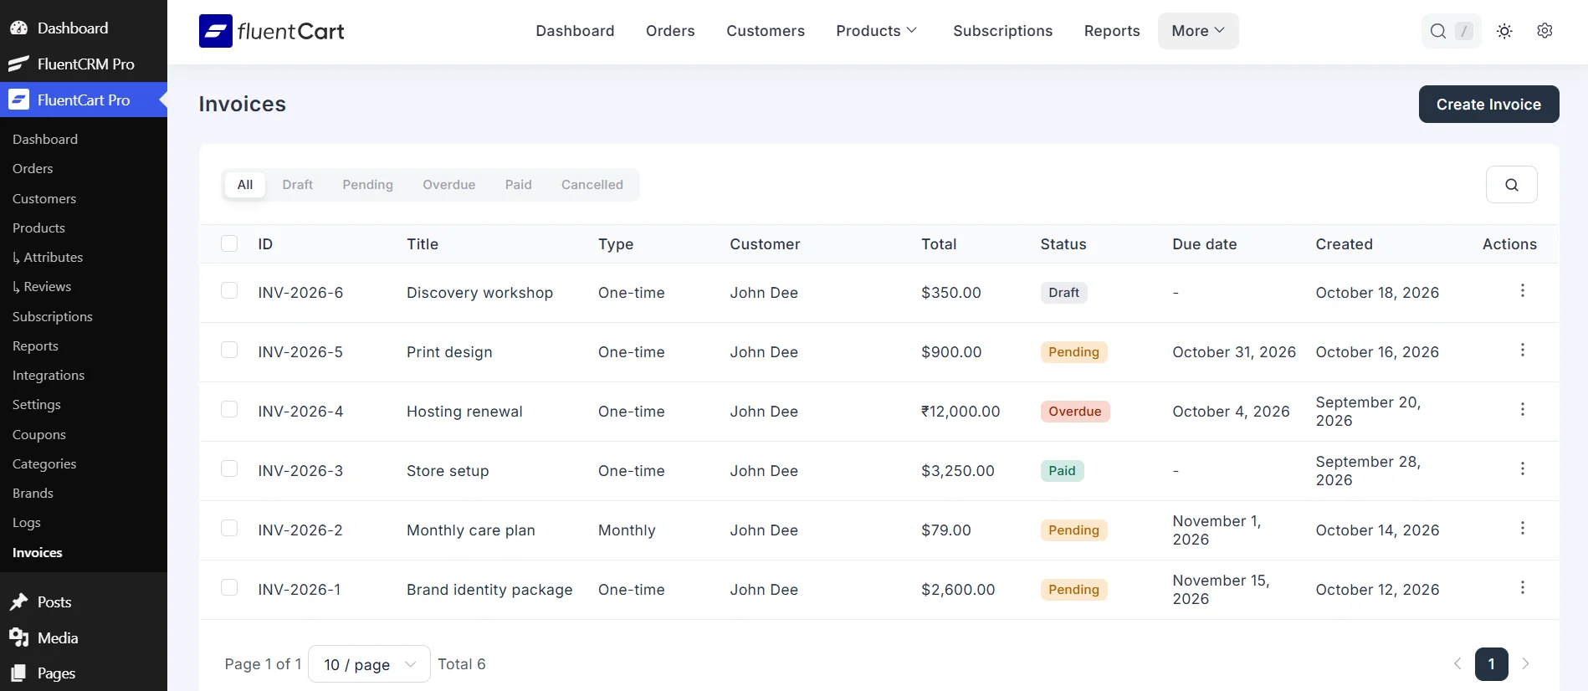Click the Brand identity package title
This screenshot has height=691, width=1588.
[x=489, y=590]
